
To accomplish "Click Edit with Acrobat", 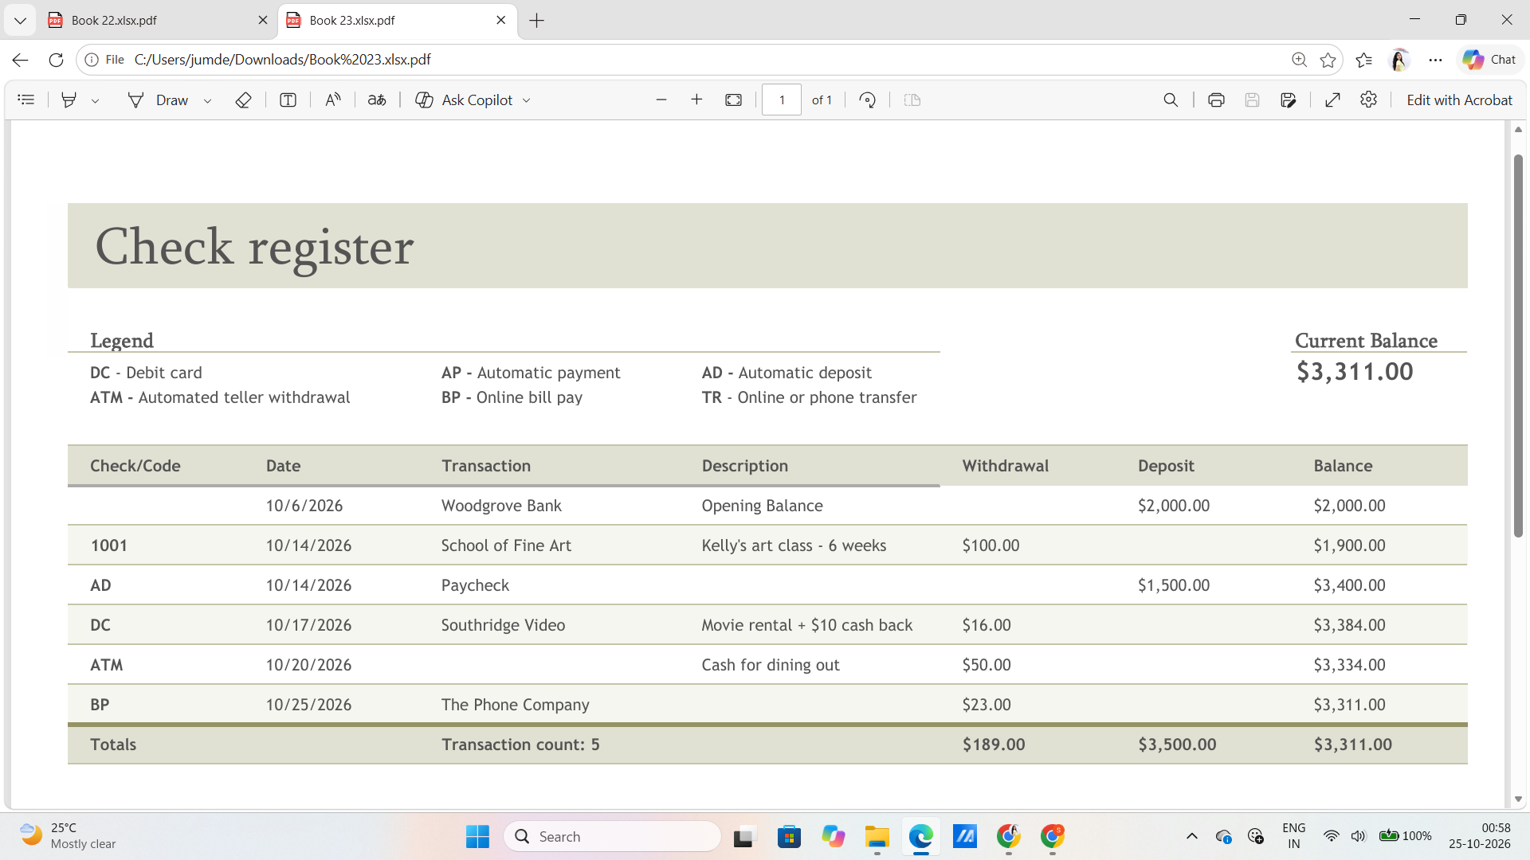I will point(1459,100).
